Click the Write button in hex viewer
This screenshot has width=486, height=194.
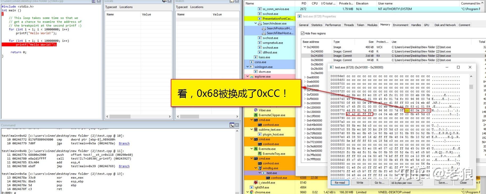pyautogui.click(x=360, y=183)
